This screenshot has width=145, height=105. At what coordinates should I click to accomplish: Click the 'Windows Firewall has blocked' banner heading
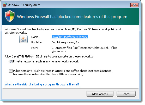(72, 17)
